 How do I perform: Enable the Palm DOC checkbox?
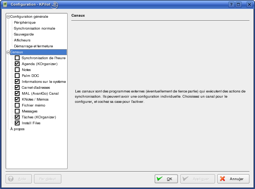click(x=17, y=76)
